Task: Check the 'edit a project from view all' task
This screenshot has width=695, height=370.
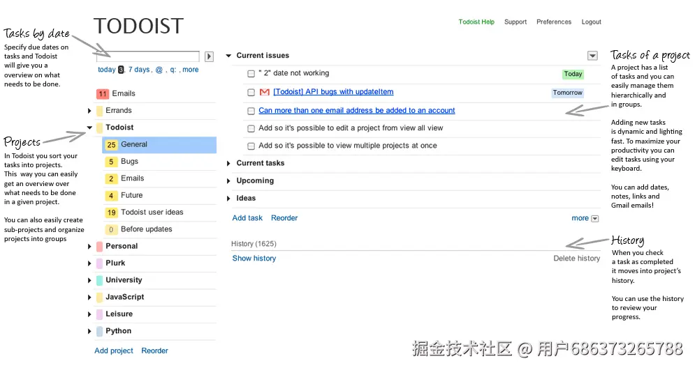Action: click(x=251, y=128)
